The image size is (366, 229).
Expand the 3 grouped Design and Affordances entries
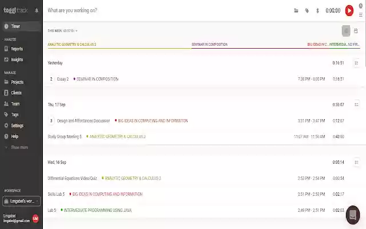51,121
